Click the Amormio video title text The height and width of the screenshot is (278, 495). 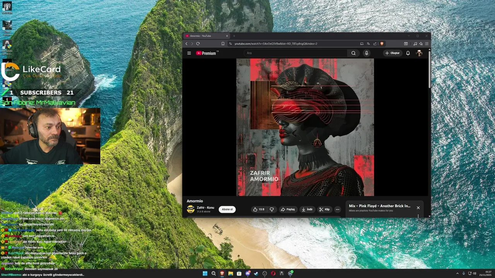(x=195, y=201)
